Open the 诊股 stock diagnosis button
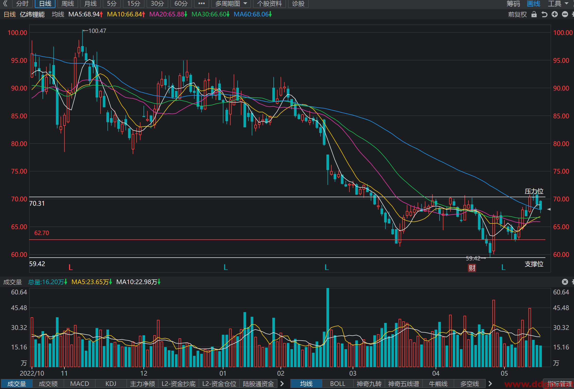Image resolution: width=574 pixels, height=389 pixels. 298,4
